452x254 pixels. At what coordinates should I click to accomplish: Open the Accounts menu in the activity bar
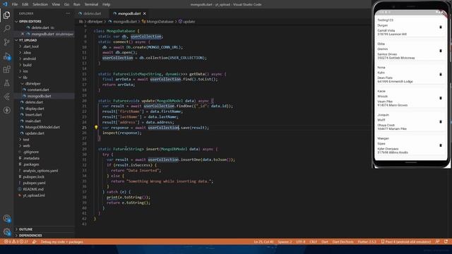6,218
